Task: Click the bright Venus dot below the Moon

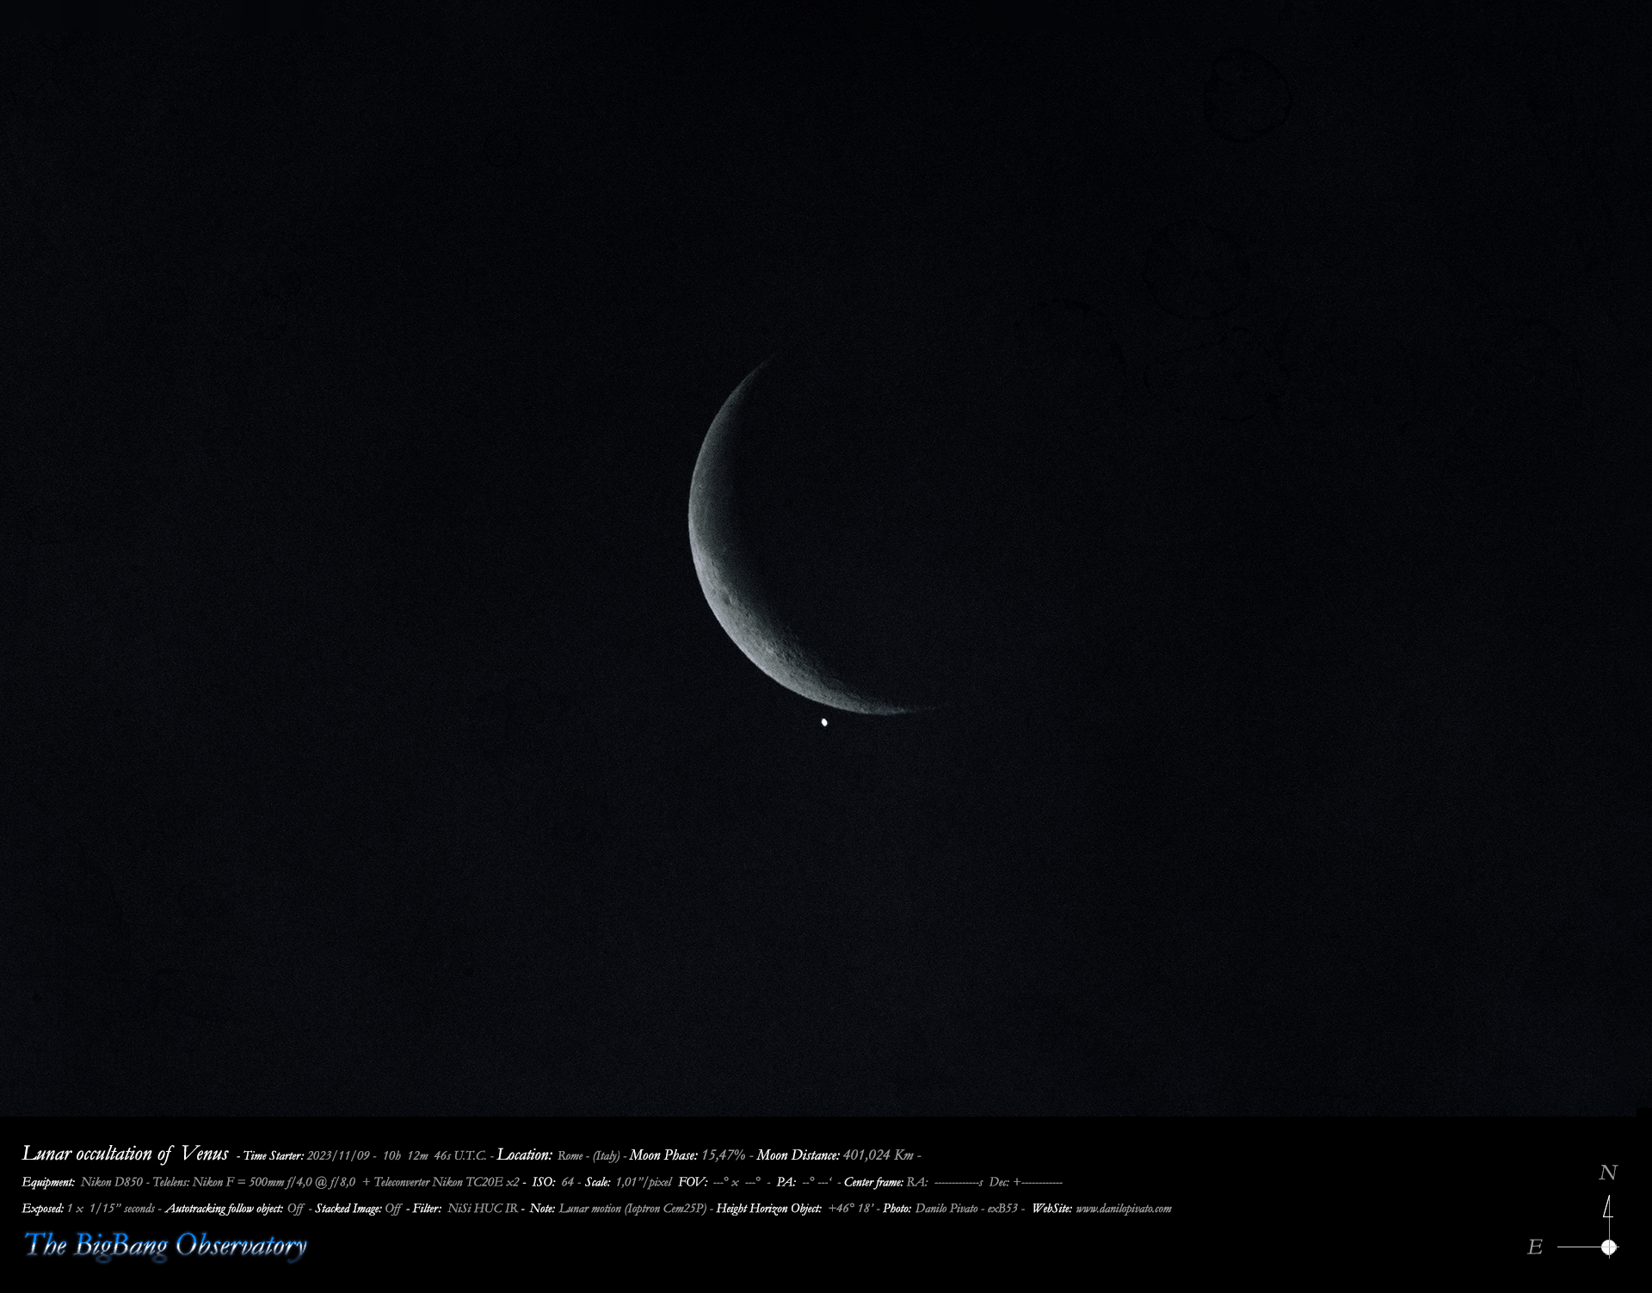Action: click(x=824, y=723)
